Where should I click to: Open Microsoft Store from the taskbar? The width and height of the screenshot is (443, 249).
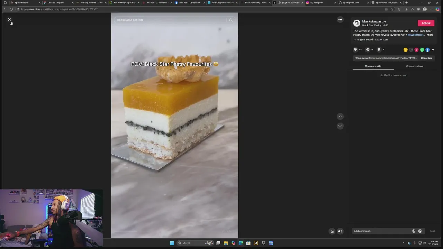(248, 243)
